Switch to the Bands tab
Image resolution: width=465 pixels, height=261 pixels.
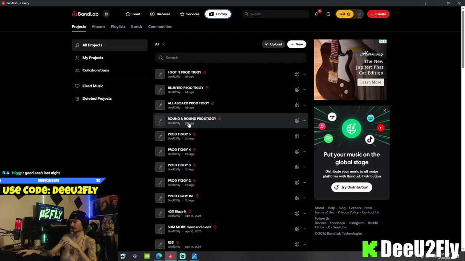(x=137, y=26)
